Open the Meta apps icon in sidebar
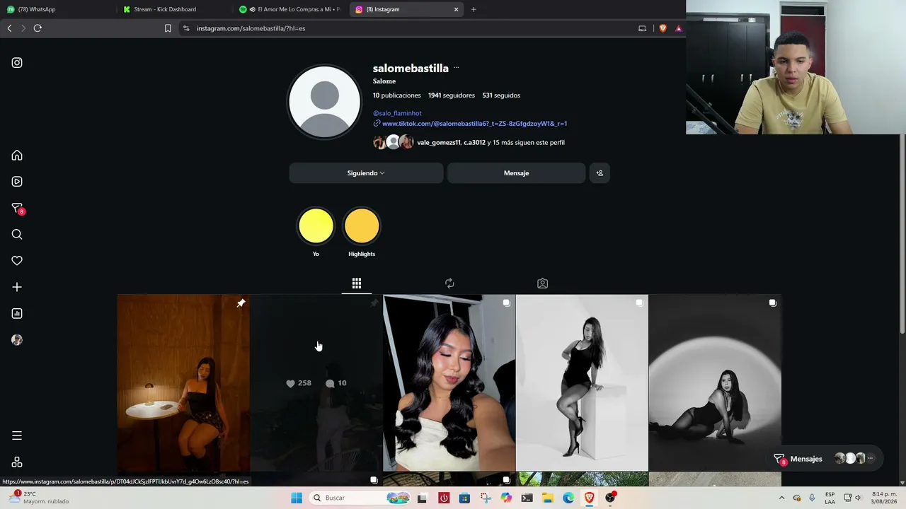906x509 pixels. click(x=17, y=462)
